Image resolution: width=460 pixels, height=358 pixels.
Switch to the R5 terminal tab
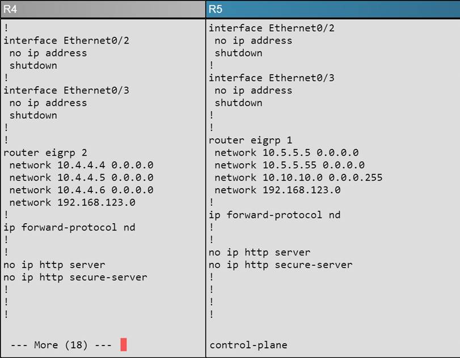[333, 8]
